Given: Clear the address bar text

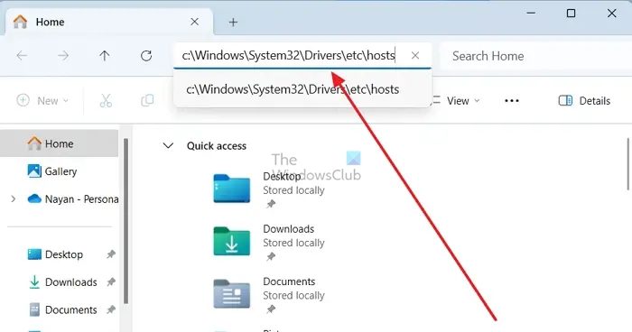Looking at the screenshot, I should tap(415, 56).
